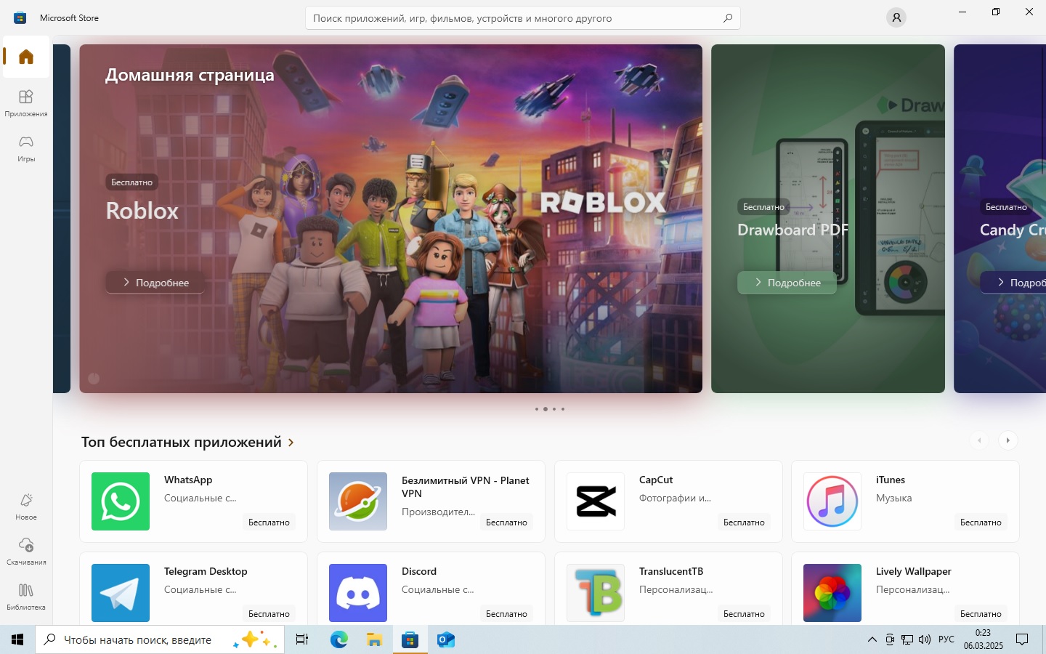This screenshot has height=654, width=1046.
Task: Open the Home page sidebar icon
Action: click(26, 57)
